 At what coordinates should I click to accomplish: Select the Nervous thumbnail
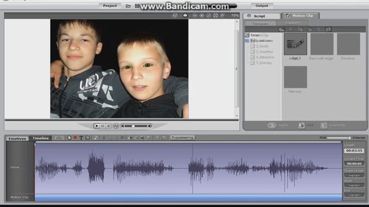click(x=295, y=77)
